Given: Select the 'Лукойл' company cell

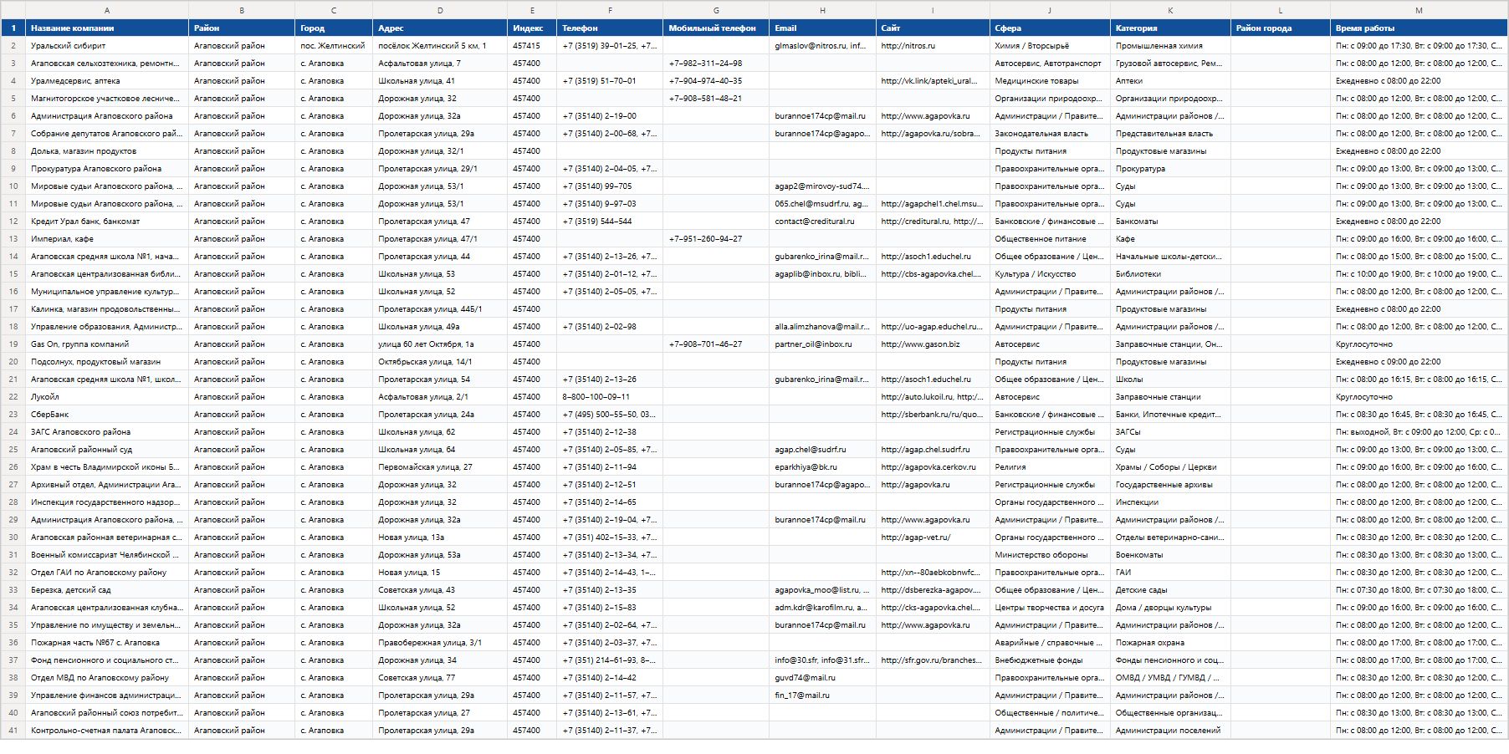Looking at the screenshot, I should click(107, 397).
